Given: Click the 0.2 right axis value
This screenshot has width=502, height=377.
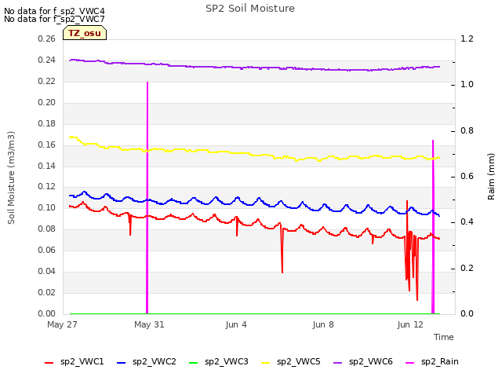Looking at the screenshot, I should click(x=467, y=268).
